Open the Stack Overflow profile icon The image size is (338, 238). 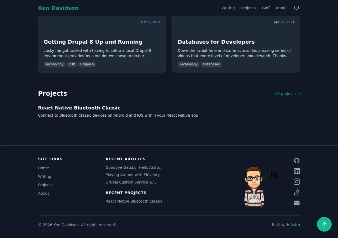(x=297, y=192)
